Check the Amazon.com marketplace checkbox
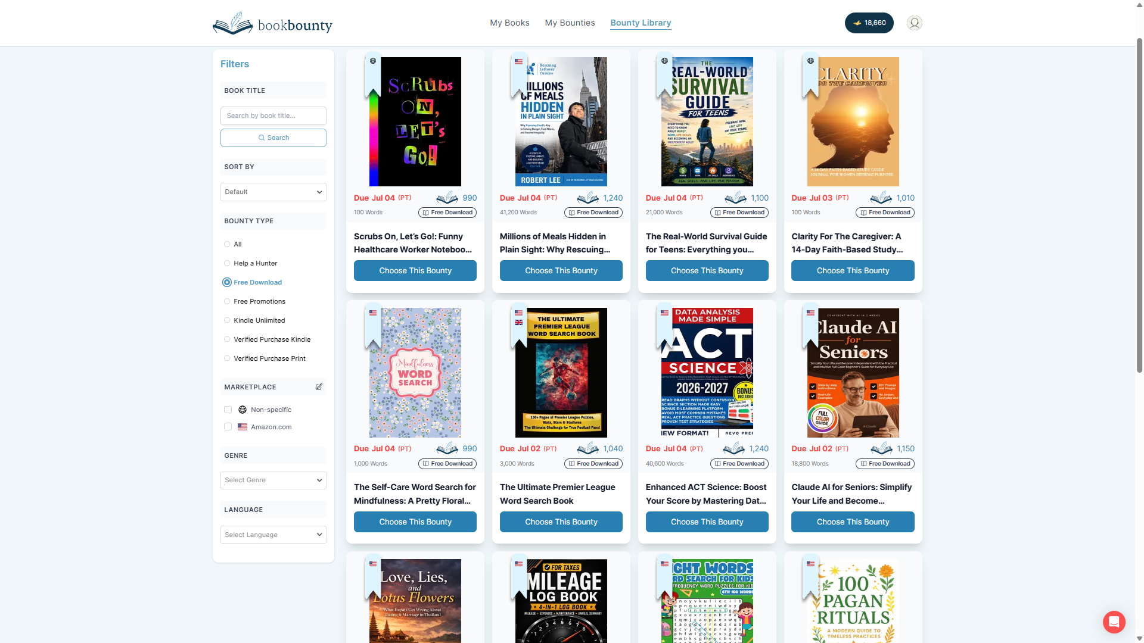The width and height of the screenshot is (1144, 643). [228, 427]
